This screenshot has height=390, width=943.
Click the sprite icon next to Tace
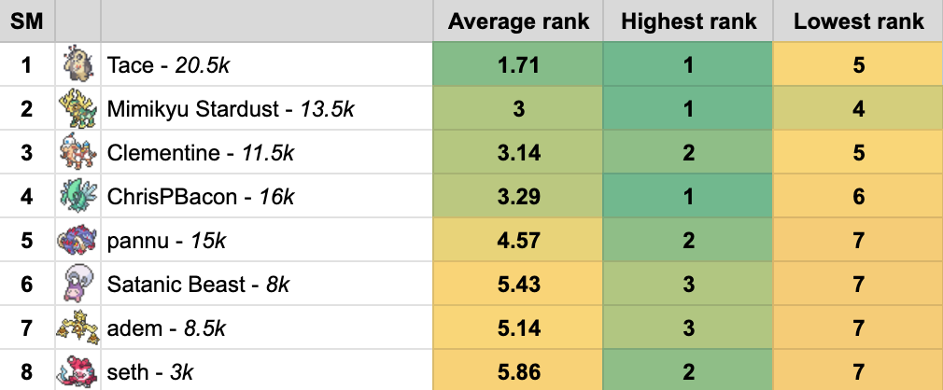[77, 64]
